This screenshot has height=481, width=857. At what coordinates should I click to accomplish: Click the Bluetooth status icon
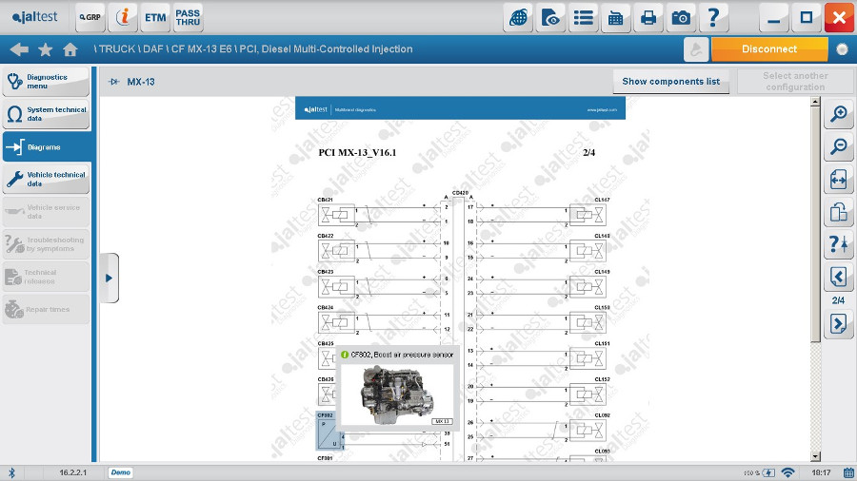(x=11, y=472)
